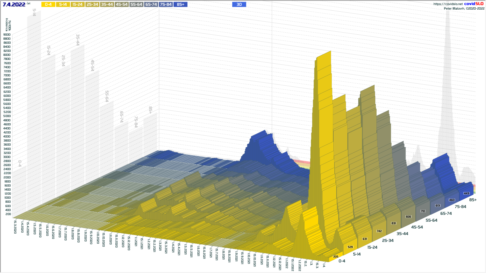Viewport: 486px width, 273px height.
Task: Toggle the 75-84 age group button
Action: click(x=166, y=5)
